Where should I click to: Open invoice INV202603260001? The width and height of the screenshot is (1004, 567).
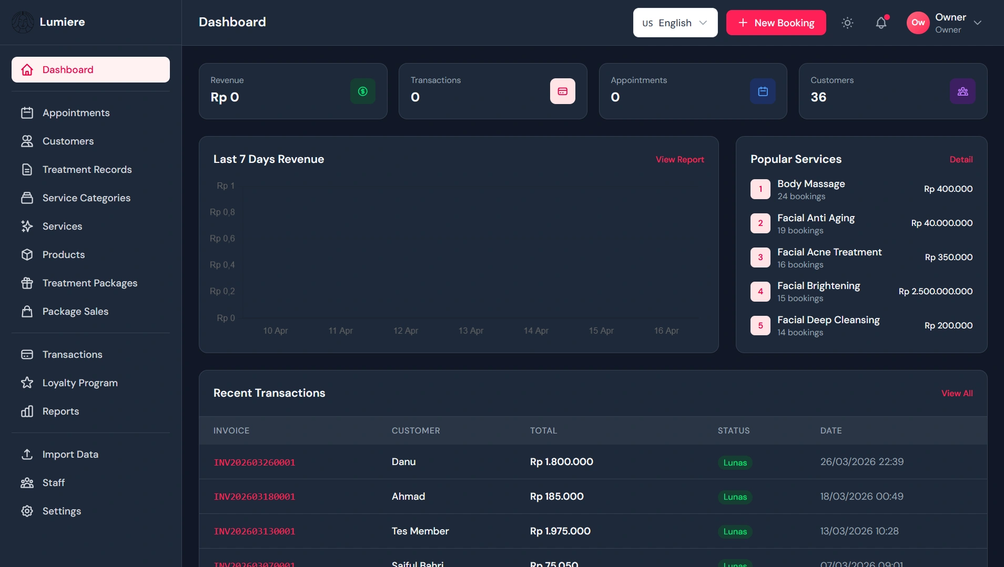click(x=255, y=462)
